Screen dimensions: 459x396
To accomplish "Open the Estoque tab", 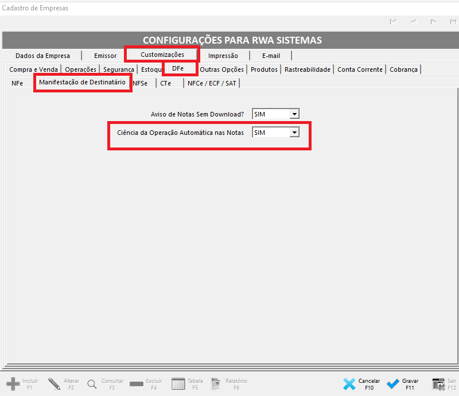I will click(151, 69).
